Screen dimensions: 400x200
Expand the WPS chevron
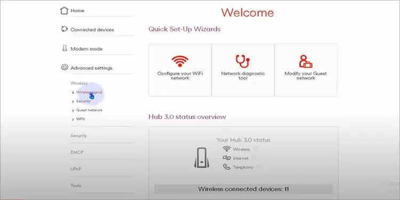(73, 119)
